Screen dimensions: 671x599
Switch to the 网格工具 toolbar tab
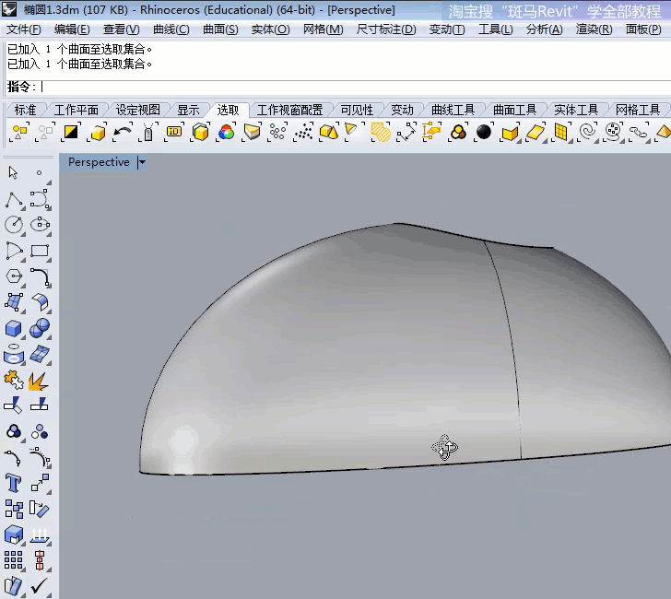click(x=638, y=111)
